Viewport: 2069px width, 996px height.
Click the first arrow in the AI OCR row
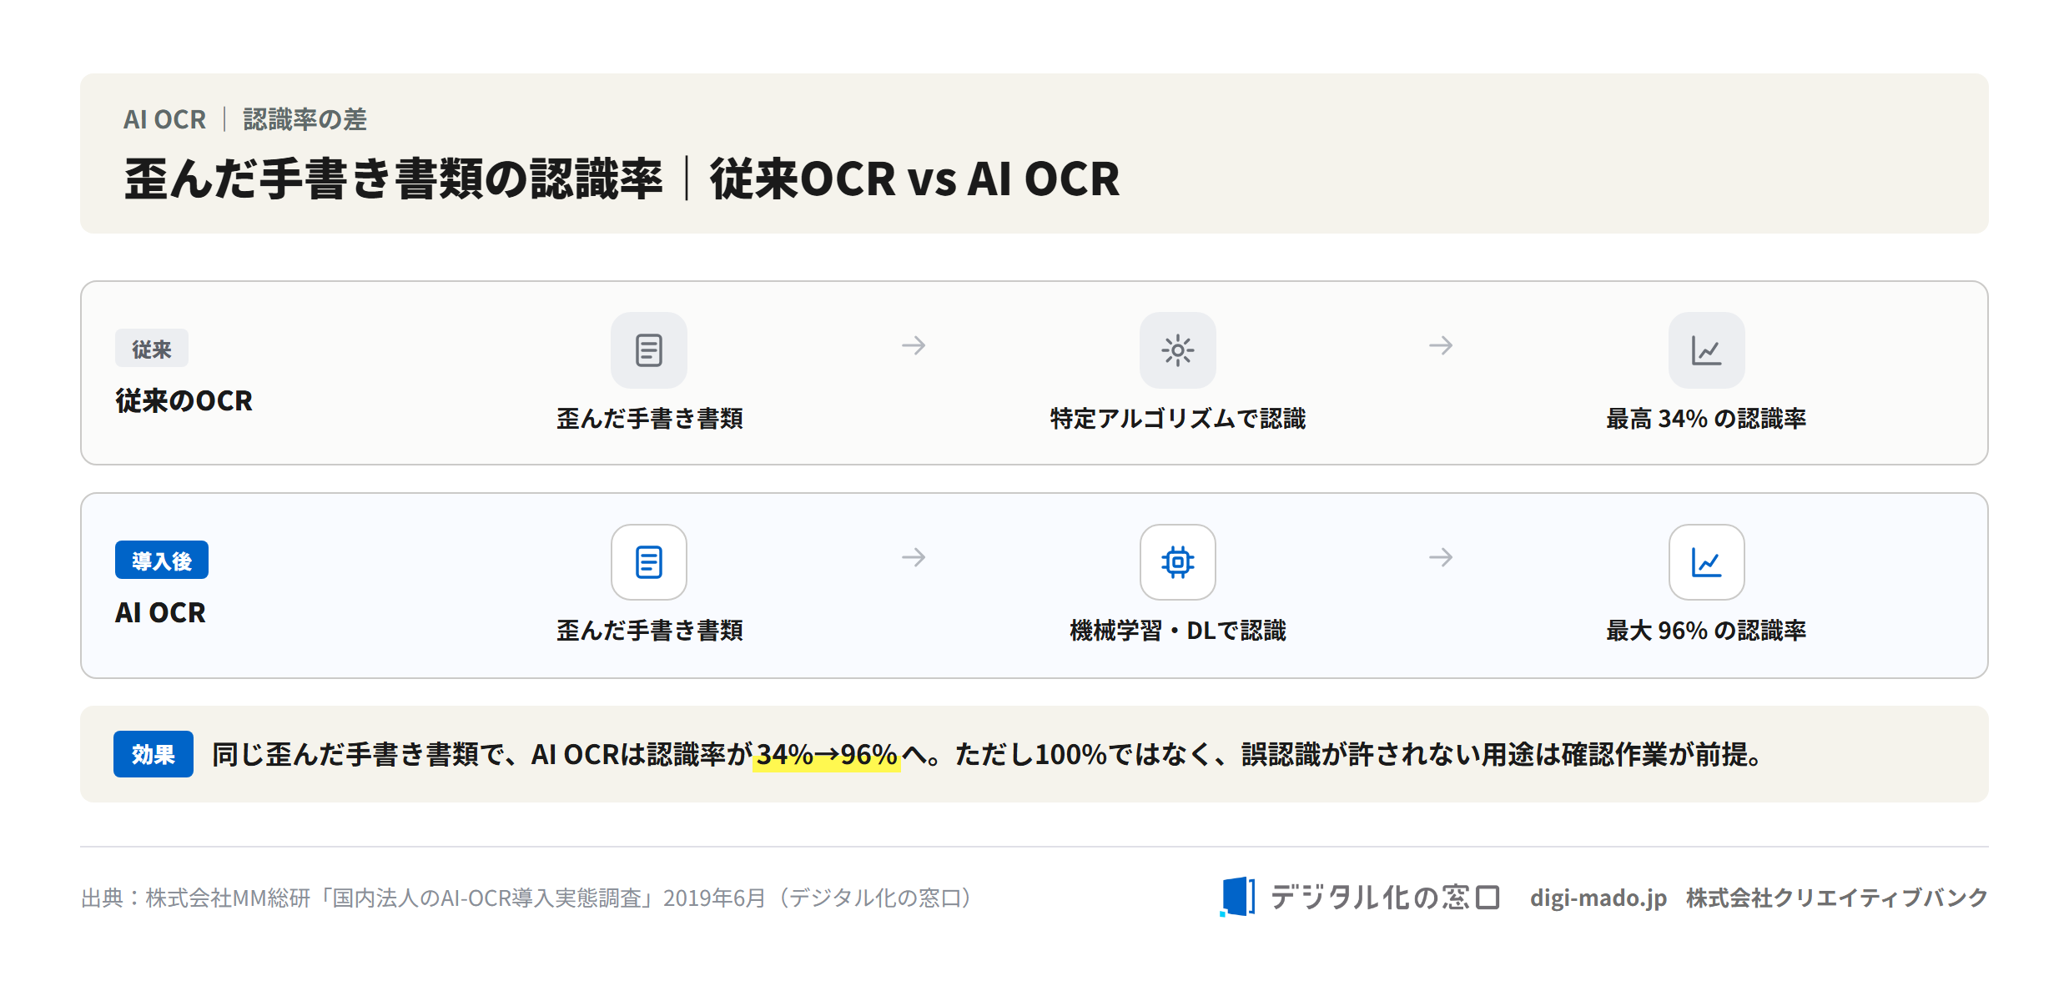click(x=914, y=557)
